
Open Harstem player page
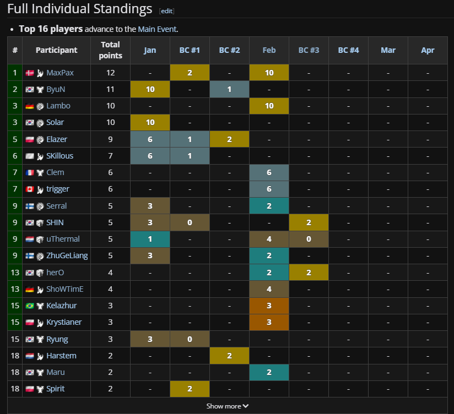(x=61, y=355)
